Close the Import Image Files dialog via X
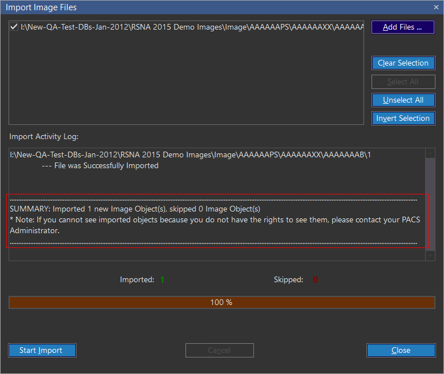 (436, 7)
